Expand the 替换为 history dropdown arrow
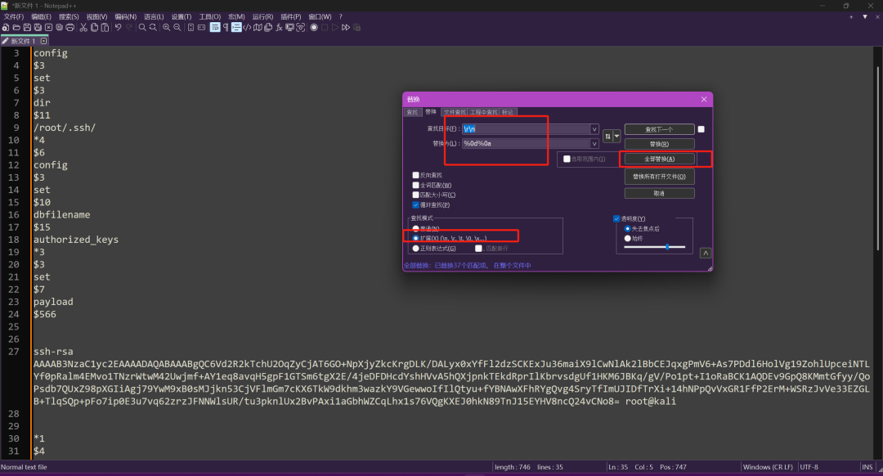Screen dimensions: 883x476 [x=594, y=144]
